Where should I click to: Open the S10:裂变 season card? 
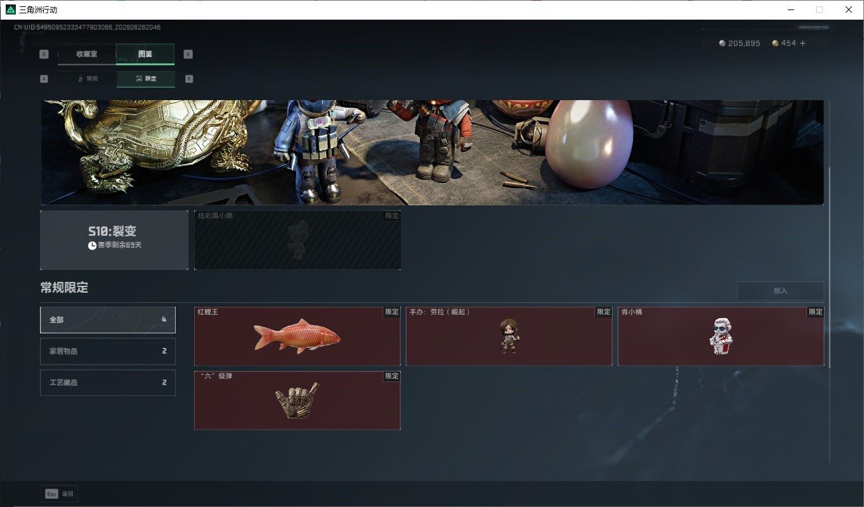(x=114, y=240)
